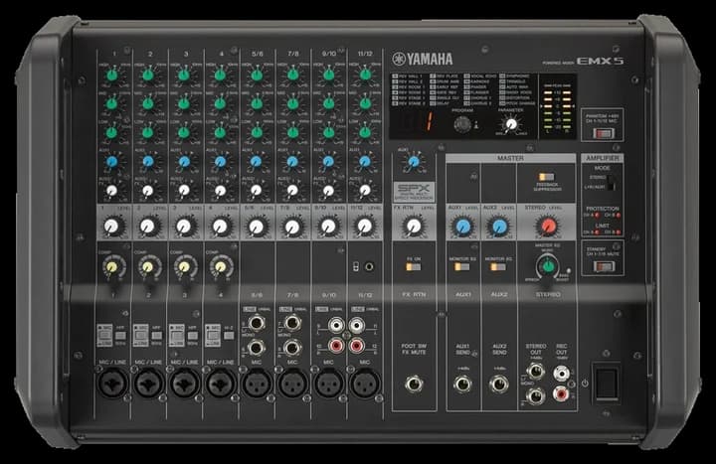716x464 pixels.
Task: Click the SPX digital effects badge
Action: click(414, 192)
